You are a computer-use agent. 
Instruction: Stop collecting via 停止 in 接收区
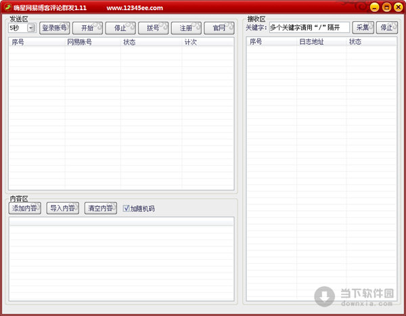387,28
